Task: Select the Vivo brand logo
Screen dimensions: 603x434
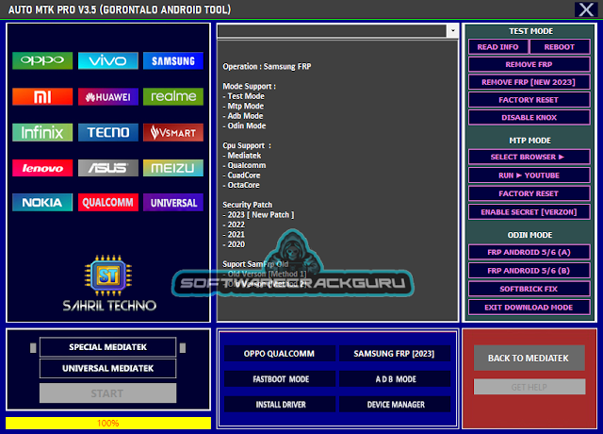Action: [108, 60]
